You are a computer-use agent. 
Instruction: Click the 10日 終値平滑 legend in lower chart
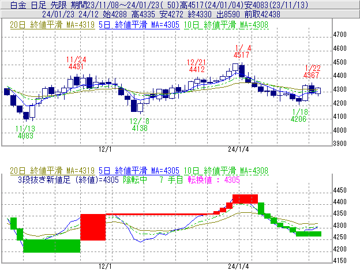pos(226,171)
